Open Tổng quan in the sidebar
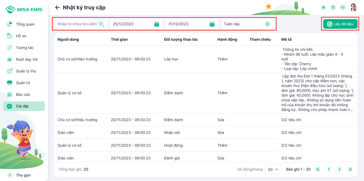364x181 pixels. 25,24
